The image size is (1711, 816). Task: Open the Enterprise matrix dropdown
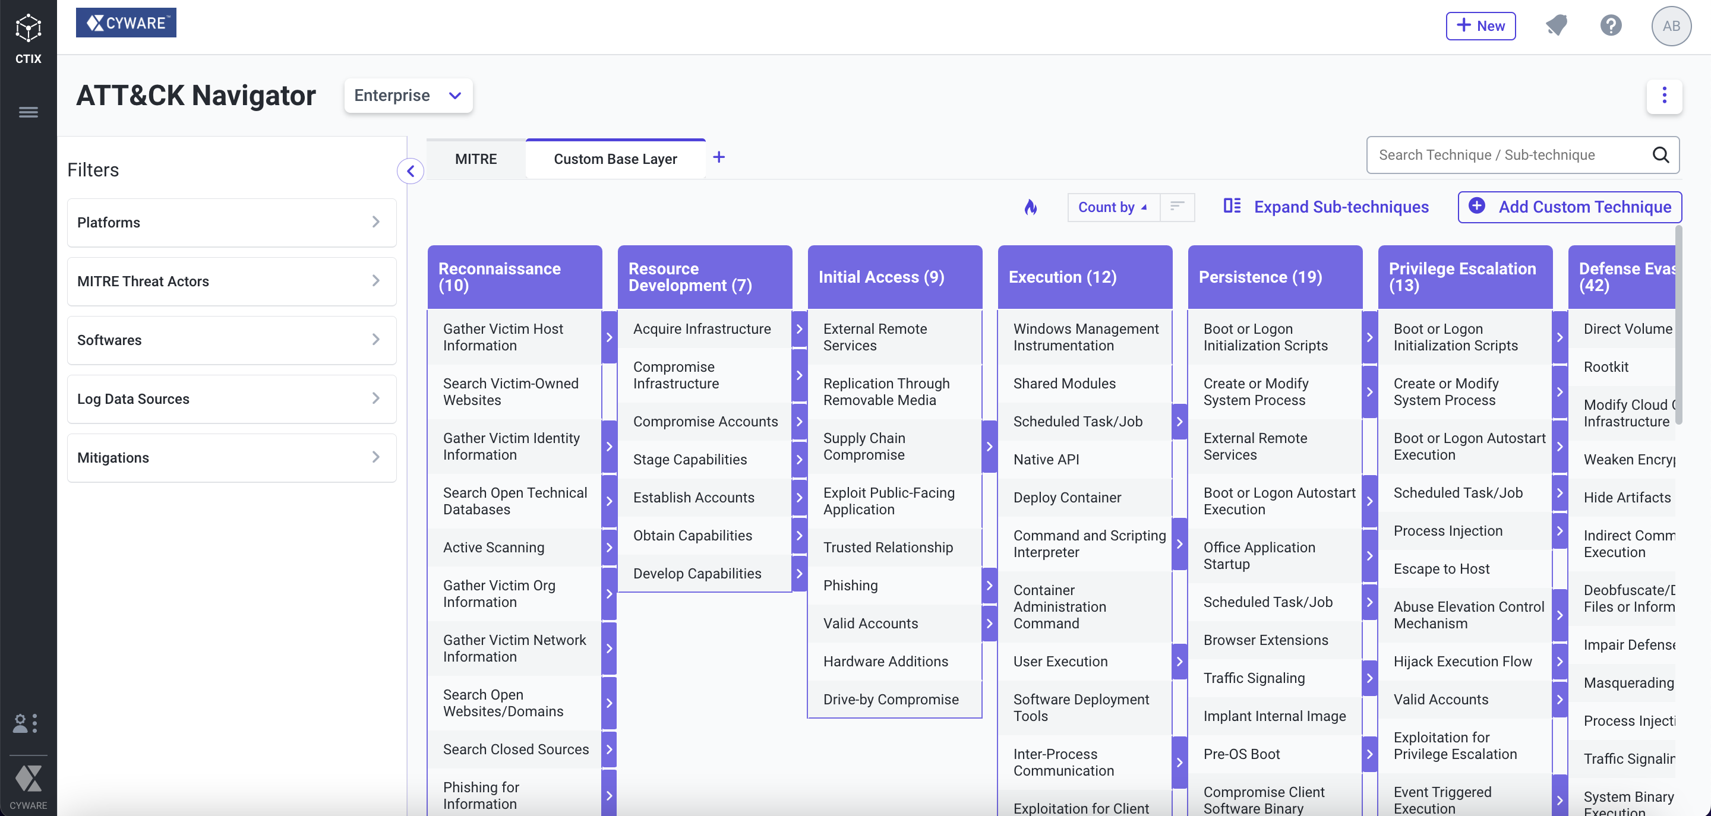tap(408, 96)
